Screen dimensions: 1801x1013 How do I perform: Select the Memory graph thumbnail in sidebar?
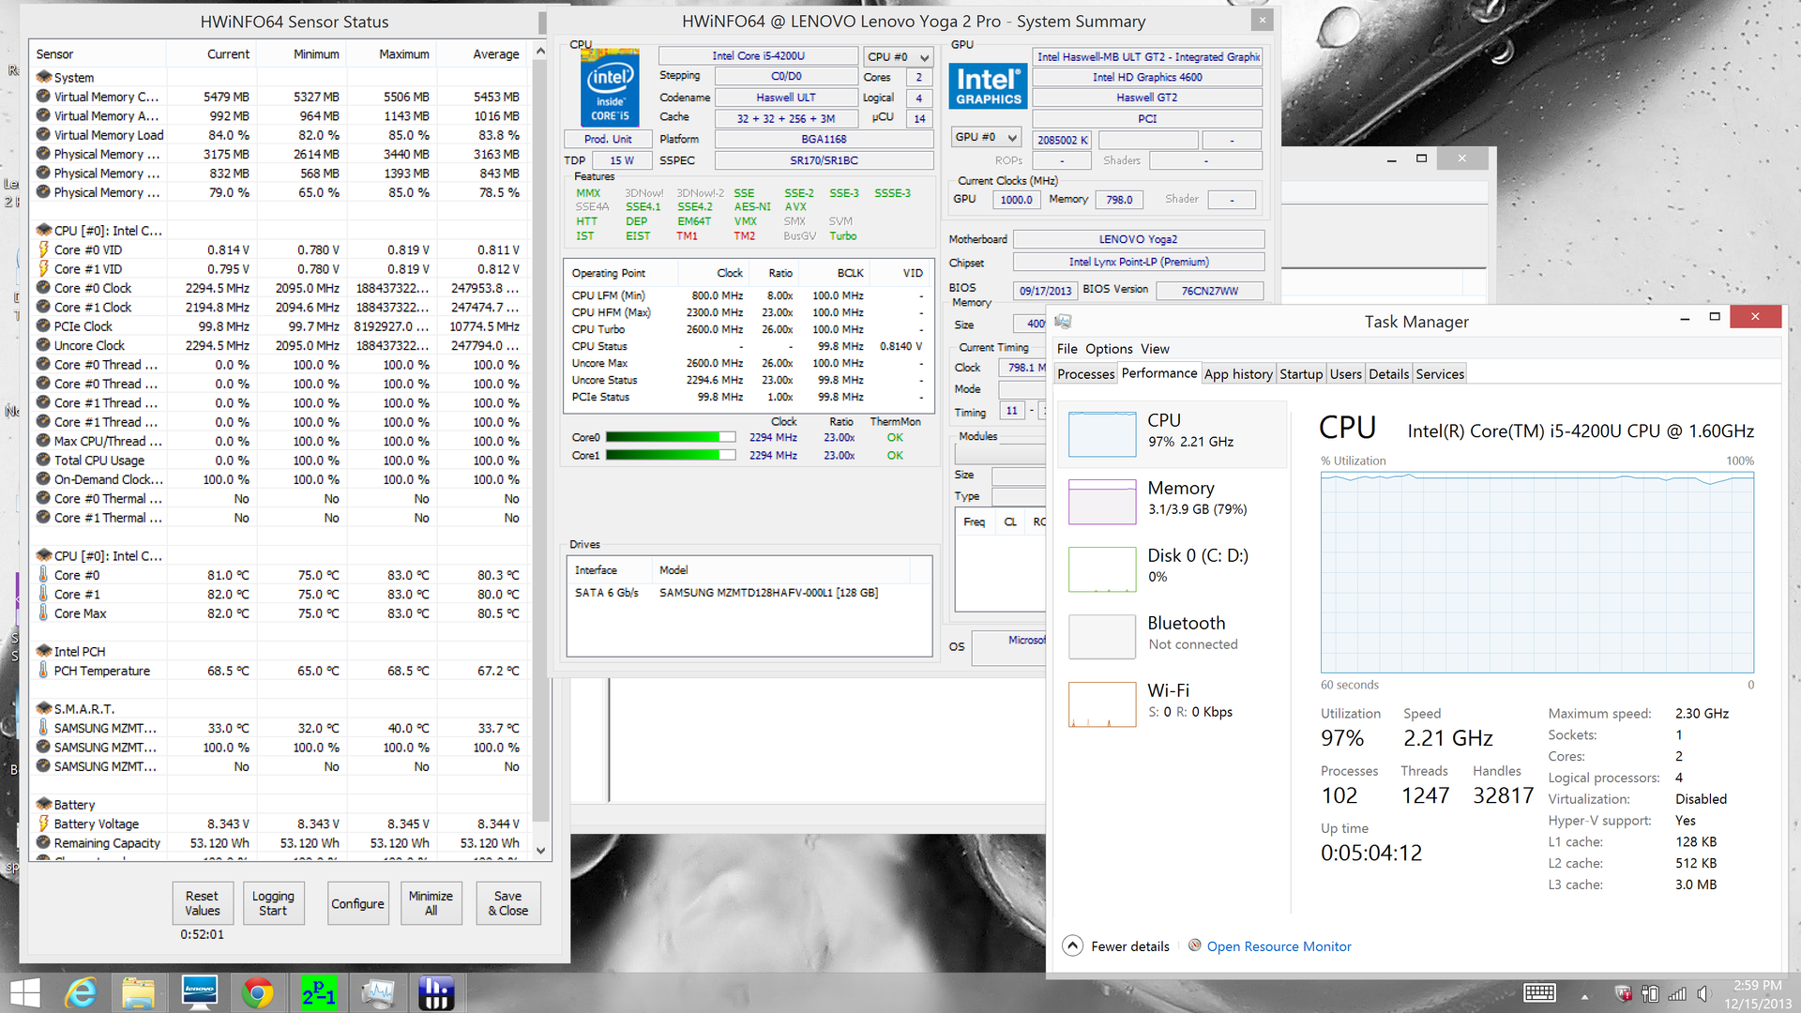1102,502
